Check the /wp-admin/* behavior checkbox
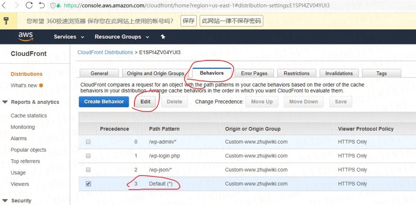 [88, 142]
